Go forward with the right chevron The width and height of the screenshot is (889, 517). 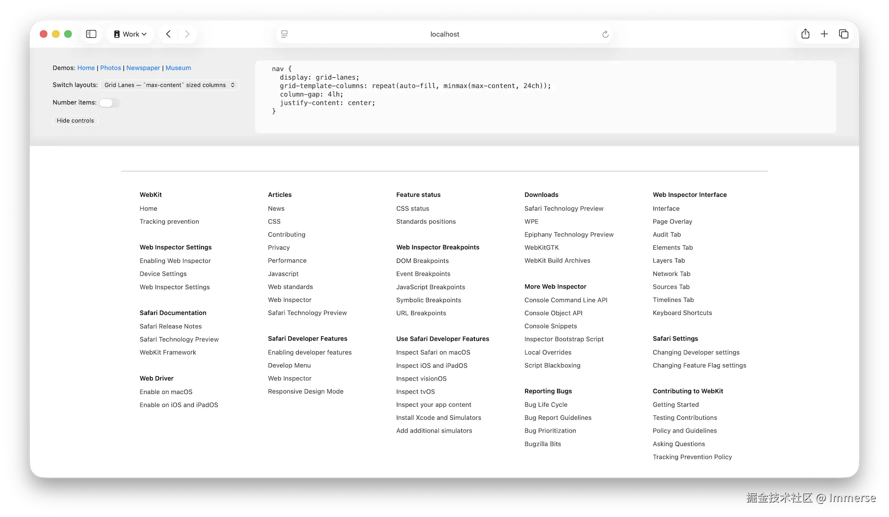tap(187, 34)
